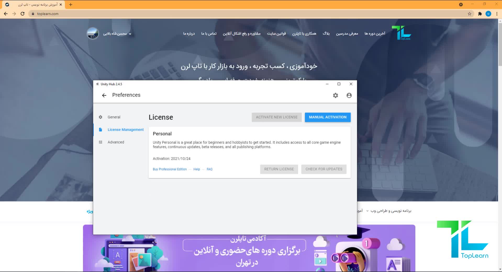Open Unity Hub settings gear icon
Image resolution: width=502 pixels, height=272 pixels.
[335, 96]
